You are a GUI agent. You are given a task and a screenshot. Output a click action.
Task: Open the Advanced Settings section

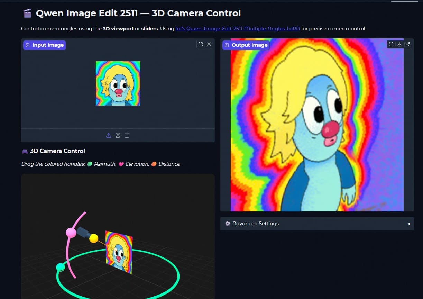click(255, 224)
